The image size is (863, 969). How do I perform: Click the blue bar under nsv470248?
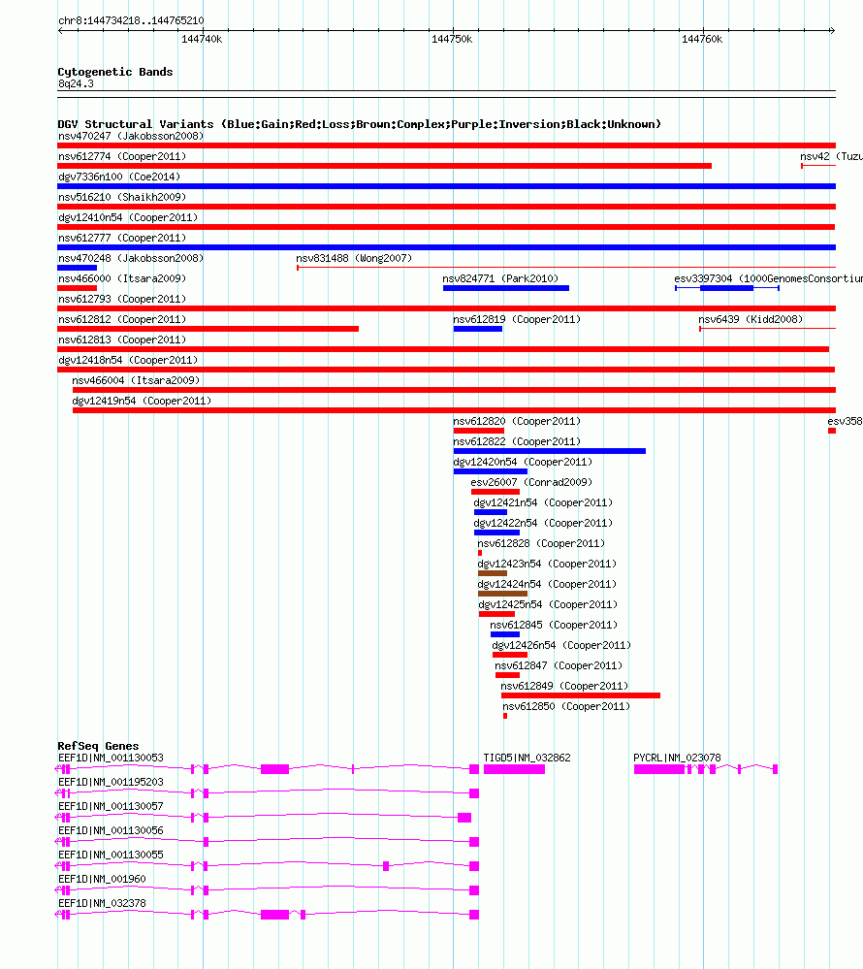[78, 268]
